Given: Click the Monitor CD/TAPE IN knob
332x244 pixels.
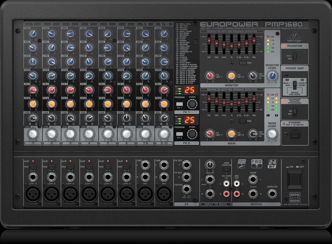Looking at the screenshot, I should click(253, 76).
